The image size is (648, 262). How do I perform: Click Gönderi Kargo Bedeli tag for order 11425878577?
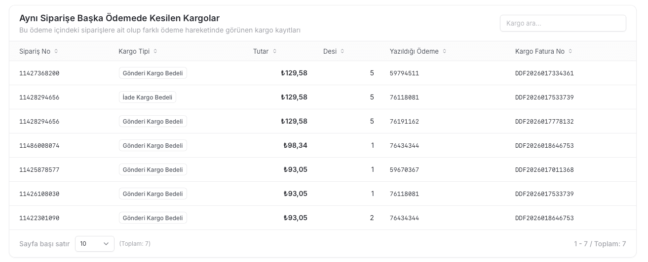coord(153,170)
